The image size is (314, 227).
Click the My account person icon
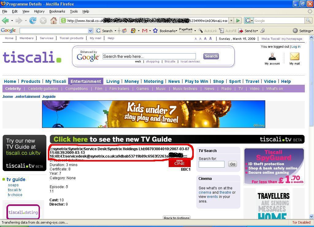(x=272, y=57)
